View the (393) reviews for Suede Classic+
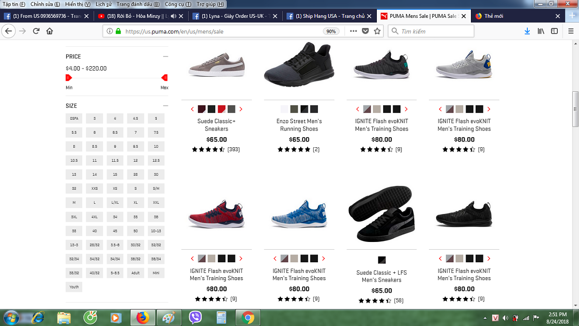 click(x=234, y=149)
